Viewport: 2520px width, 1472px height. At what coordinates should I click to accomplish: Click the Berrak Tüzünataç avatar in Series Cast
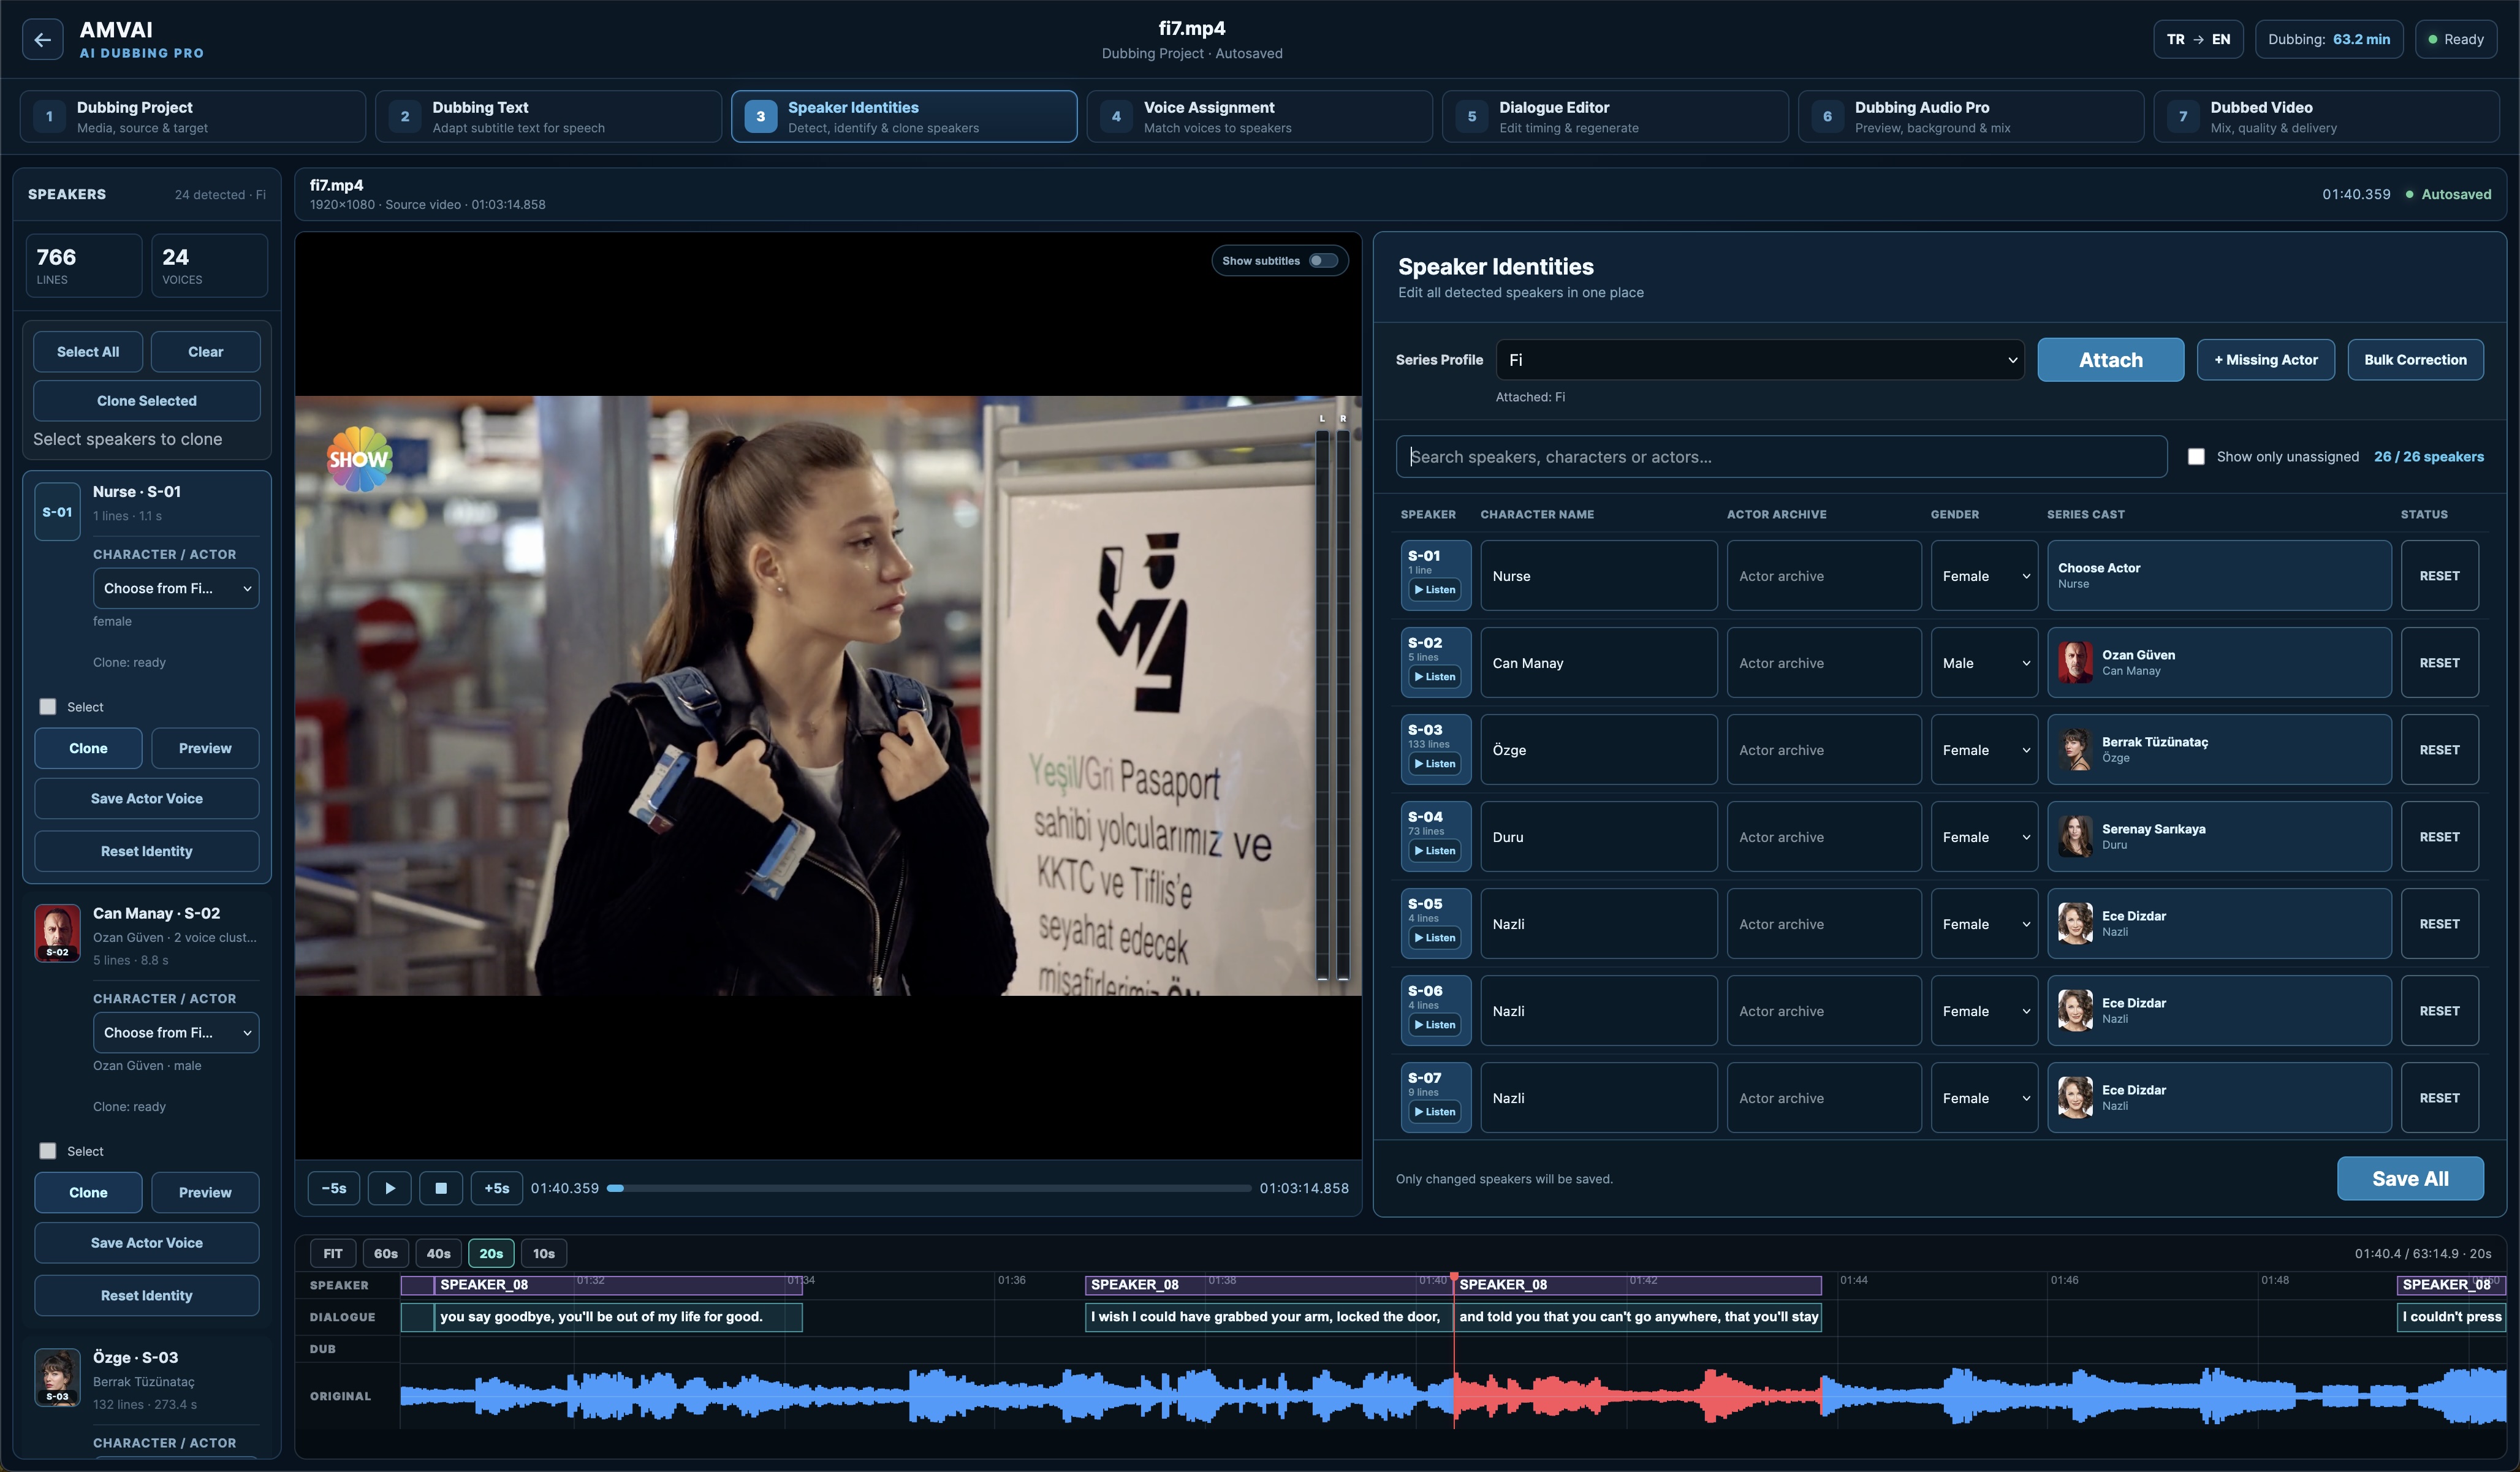point(2075,750)
